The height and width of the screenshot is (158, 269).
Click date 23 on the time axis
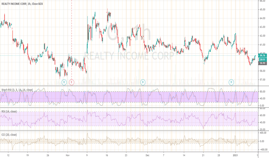(x=126, y=155)
